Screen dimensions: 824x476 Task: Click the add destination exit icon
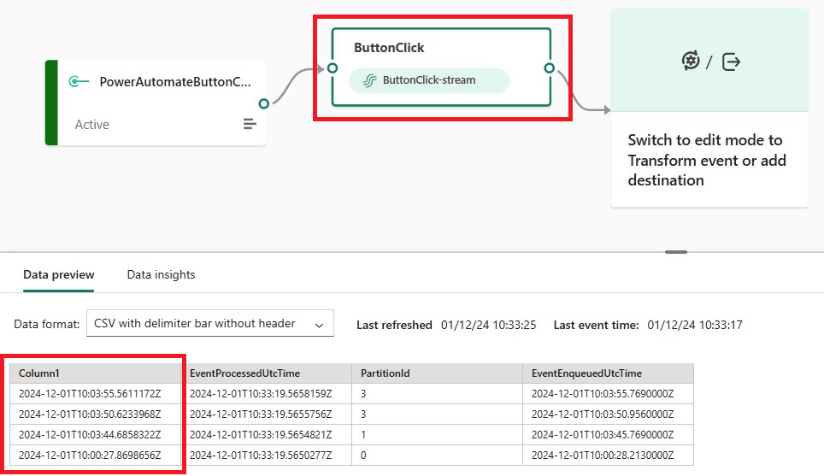click(731, 62)
